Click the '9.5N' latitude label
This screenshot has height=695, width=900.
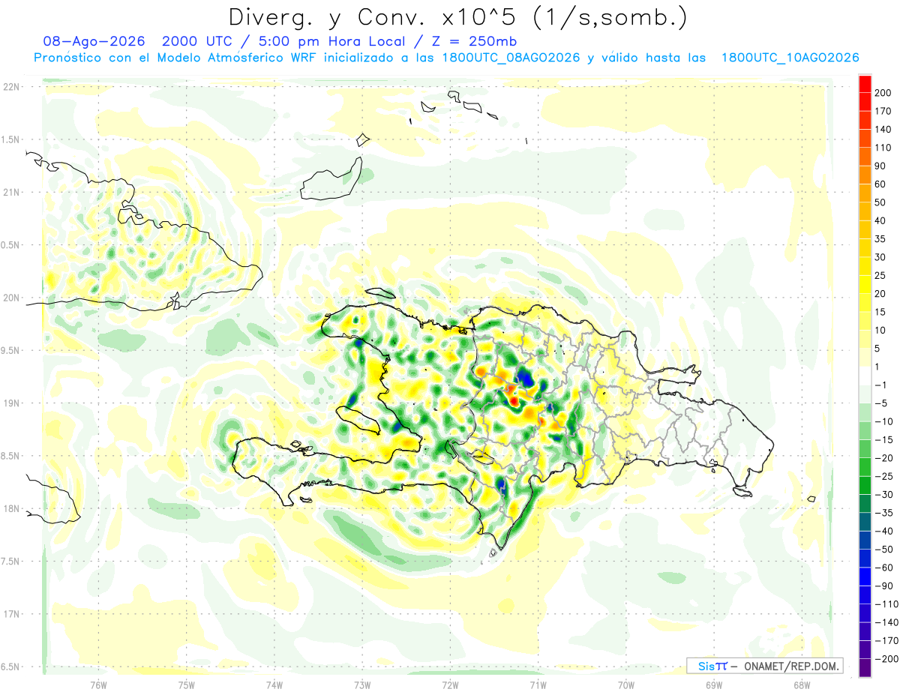tap(10, 350)
